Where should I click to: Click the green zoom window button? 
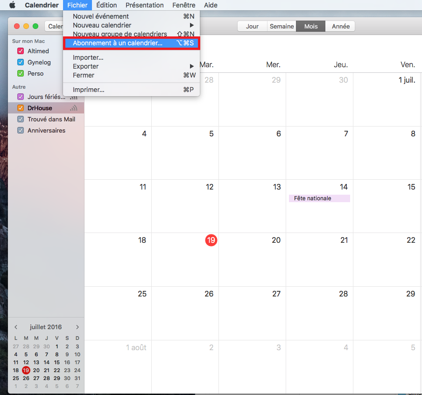click(35, 27)
